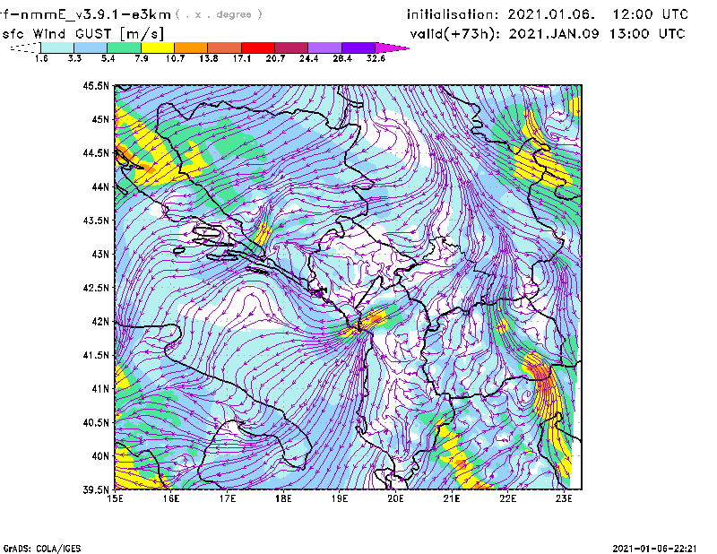Click the legend value "10.7"
717x554 pixels.
175,58
